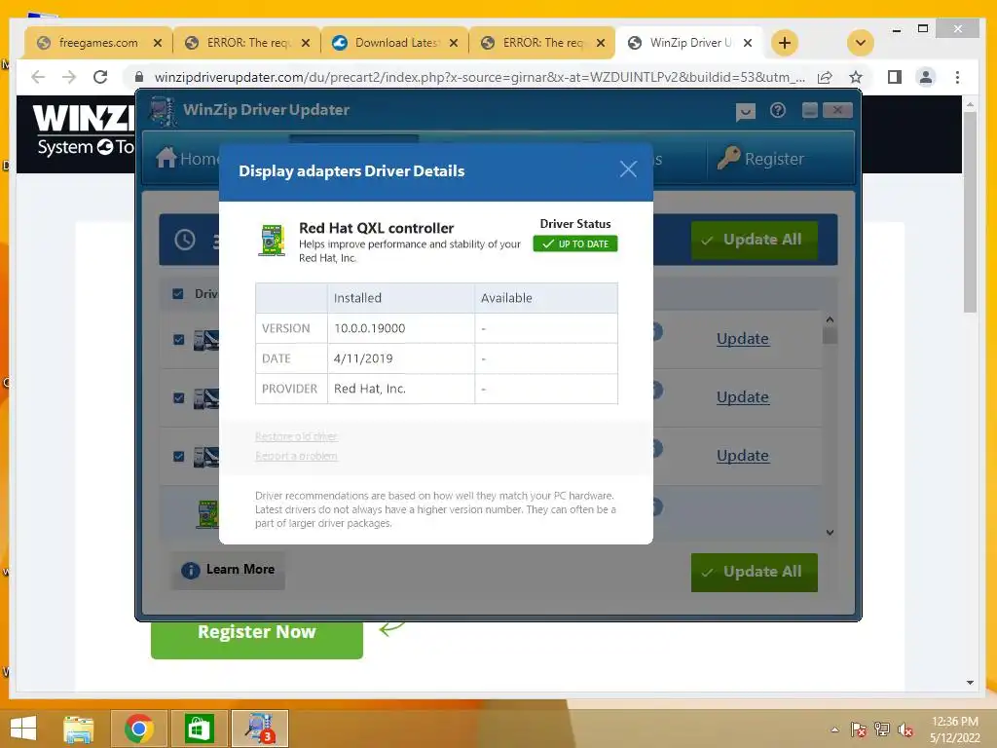997x748 pixels.
Task: Click the address bar URL
Action: (x=479, y=77)
